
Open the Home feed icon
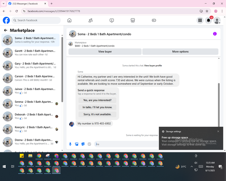click(69, 20)
